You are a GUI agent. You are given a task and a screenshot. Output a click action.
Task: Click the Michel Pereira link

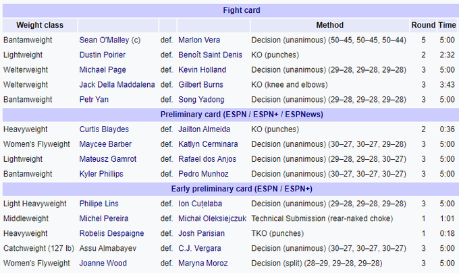(103, 218)
